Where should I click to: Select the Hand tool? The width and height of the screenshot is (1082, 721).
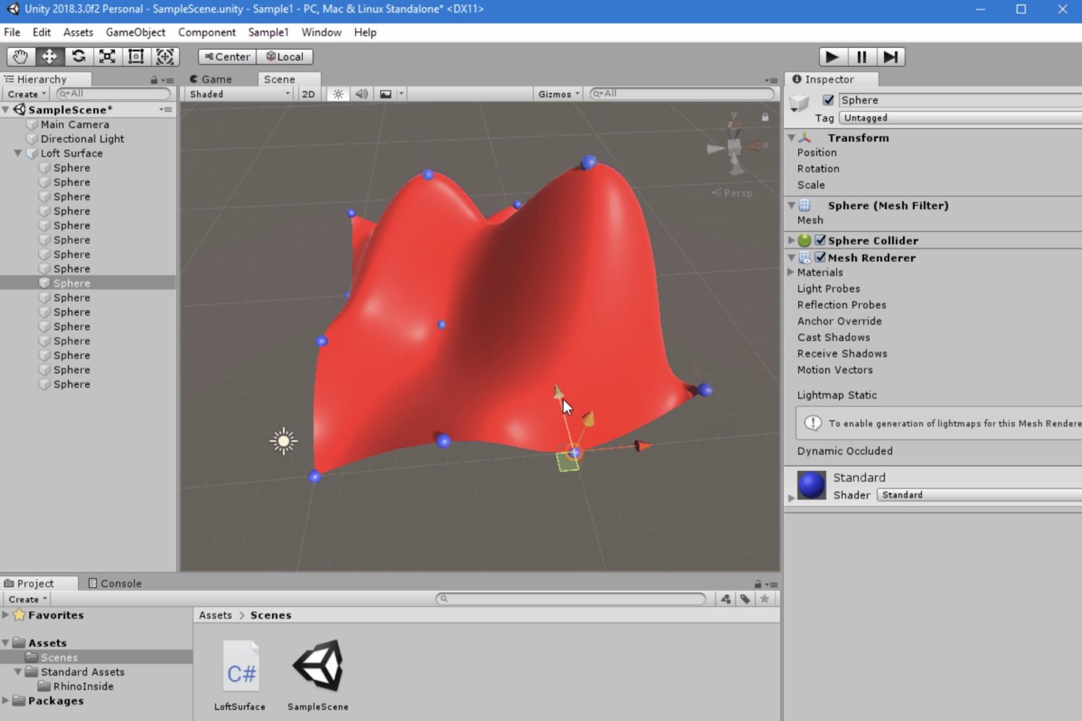[20, 56]
